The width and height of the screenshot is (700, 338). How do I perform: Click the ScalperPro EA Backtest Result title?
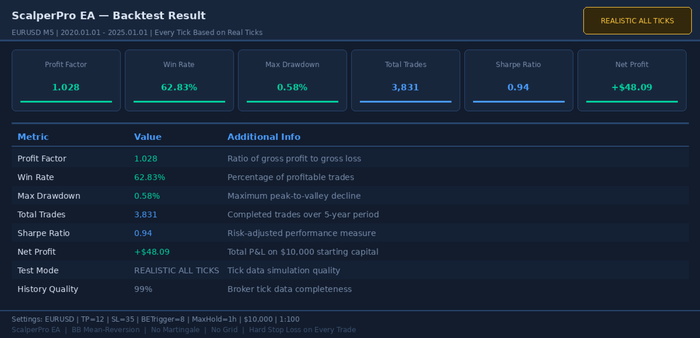pos(108,16)
